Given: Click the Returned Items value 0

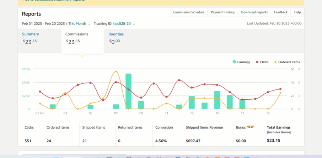Looking at the screenshot, I should pos(119,141).
